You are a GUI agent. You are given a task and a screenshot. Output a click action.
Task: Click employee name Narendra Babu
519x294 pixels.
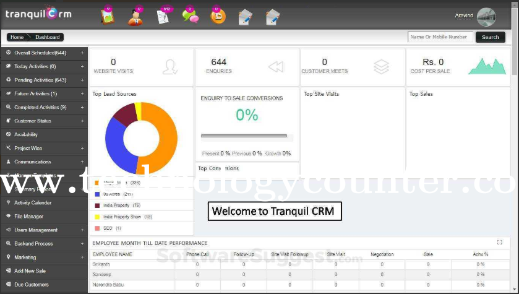coord(108,284)
